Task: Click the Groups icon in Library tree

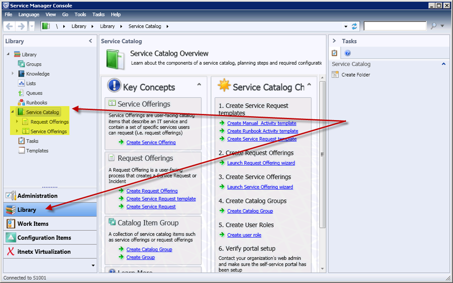Action: (x=21, y=64)
